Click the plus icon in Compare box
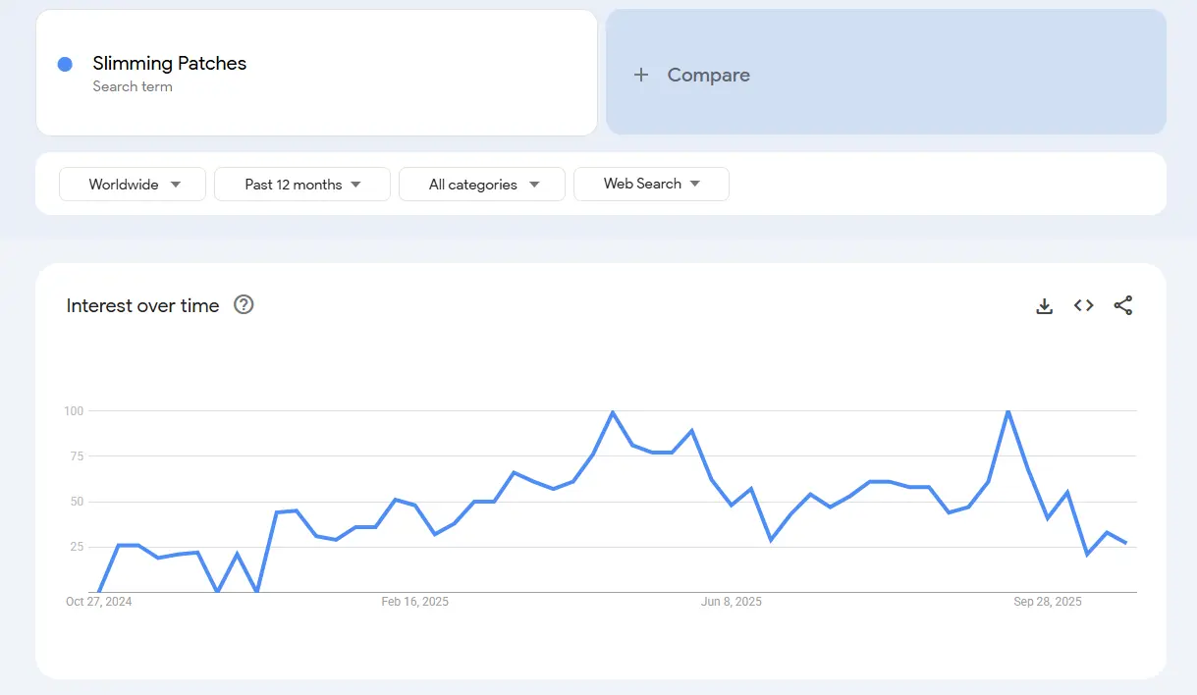The height and width of the screenshot is (695, 1197). (x=641, y=75)
